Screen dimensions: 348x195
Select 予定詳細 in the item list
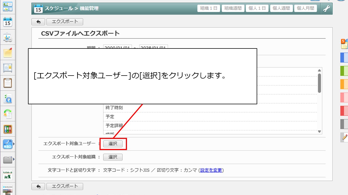pos(114,126)
